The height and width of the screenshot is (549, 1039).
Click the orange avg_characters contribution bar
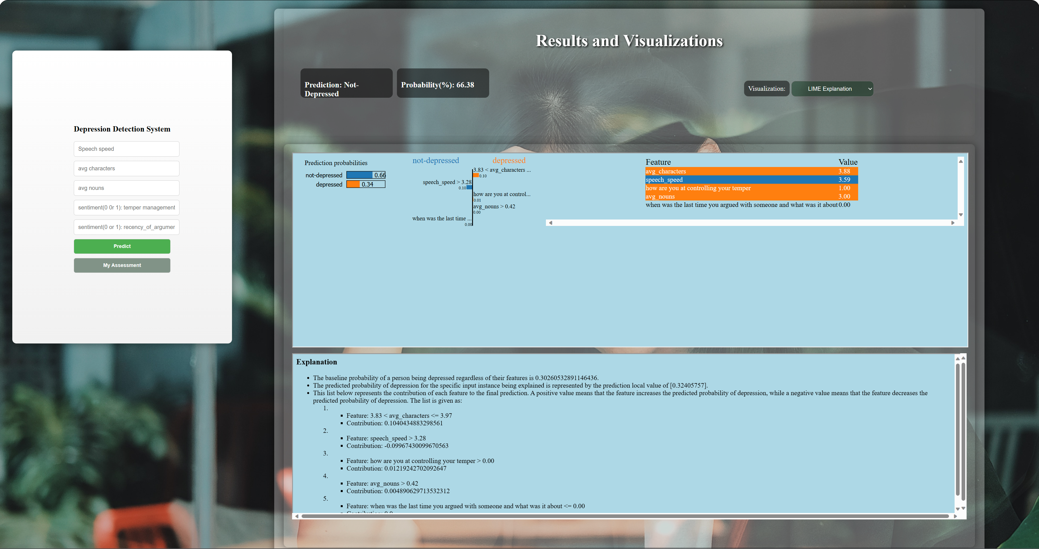pos(476,175)
